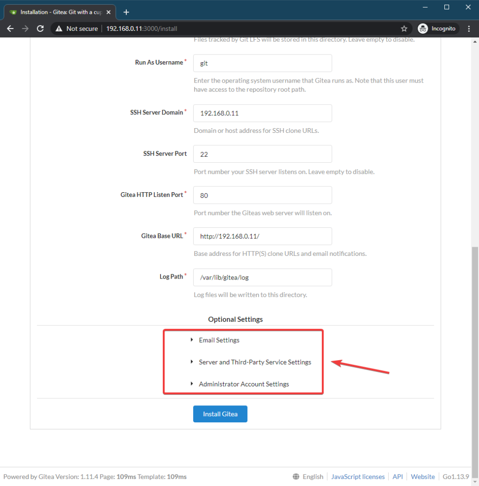Click the browser forward arrow
Viewport: 479px width, 486px height.
pyautogui.click(x=25, y=28)
